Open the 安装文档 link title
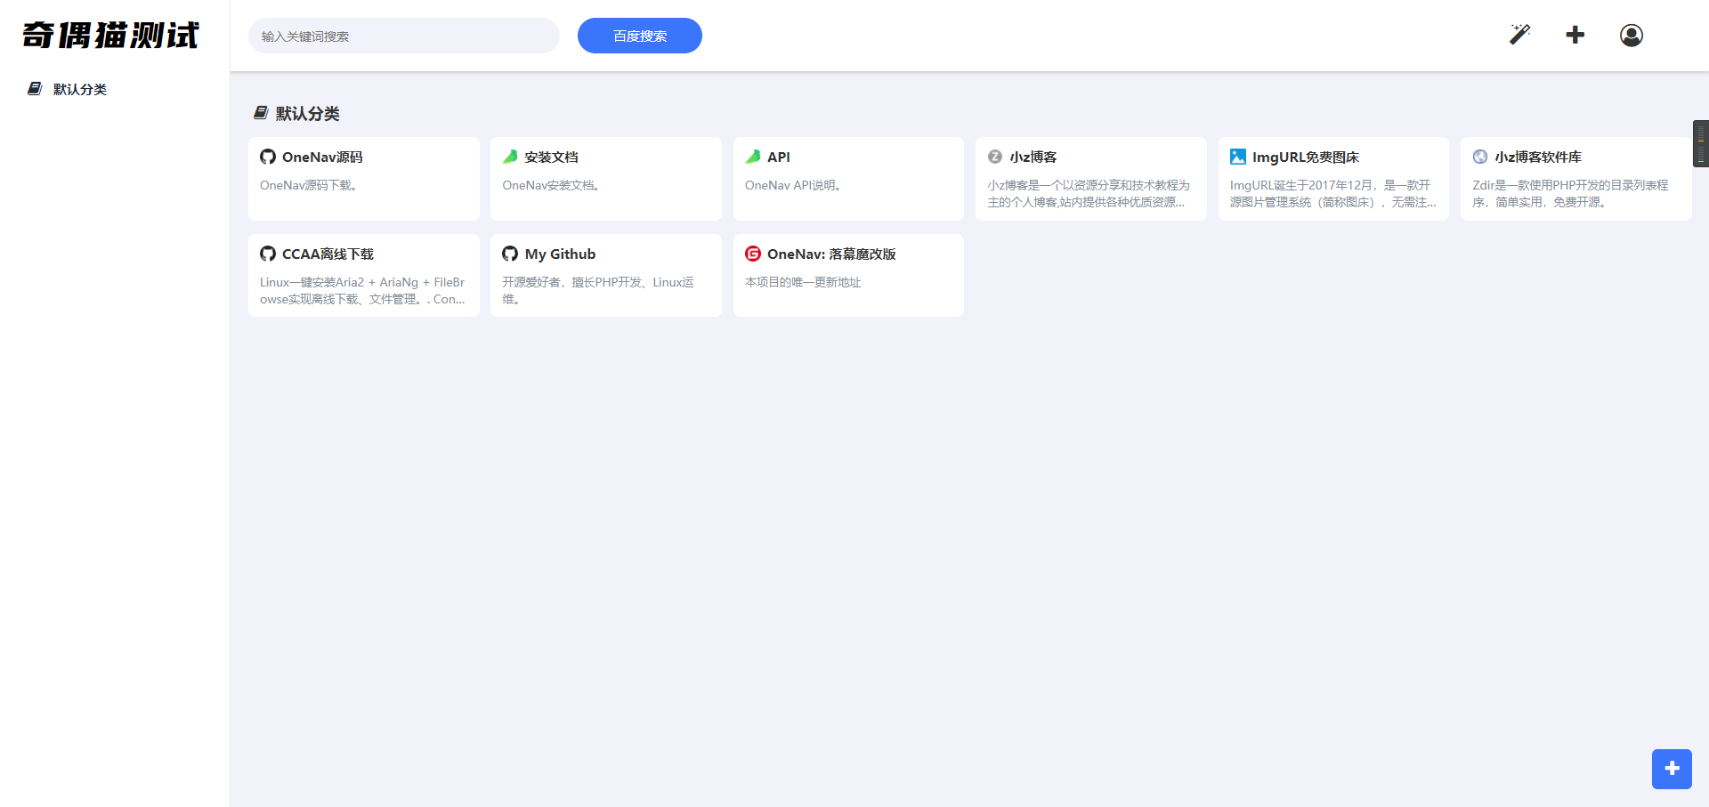Screen dimensions: 1709x807 [551, 157]
